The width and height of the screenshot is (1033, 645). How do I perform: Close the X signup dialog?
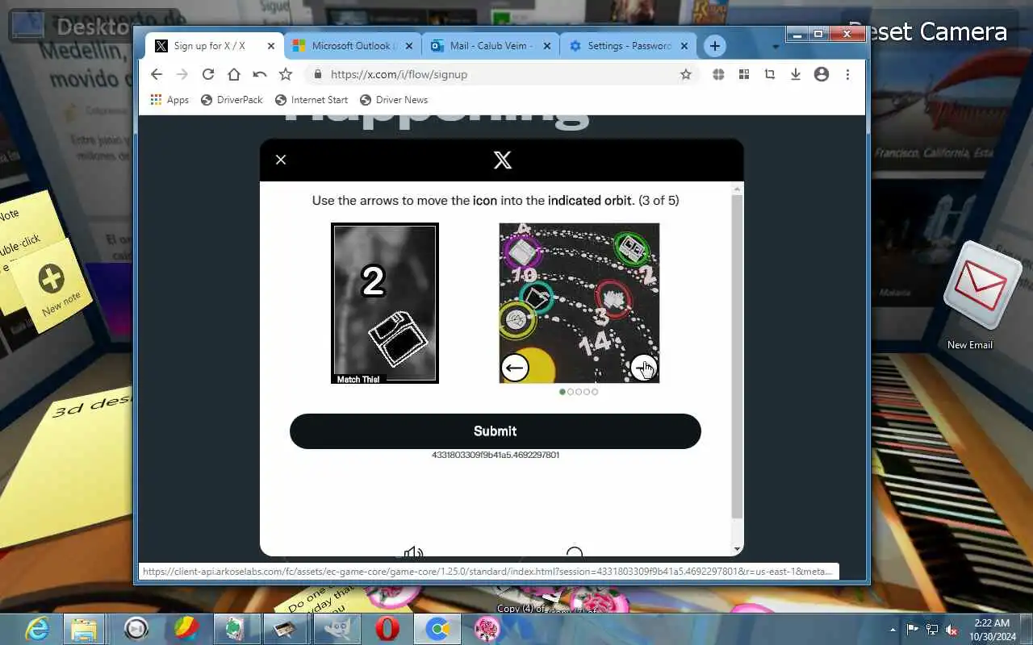[281, 160]
